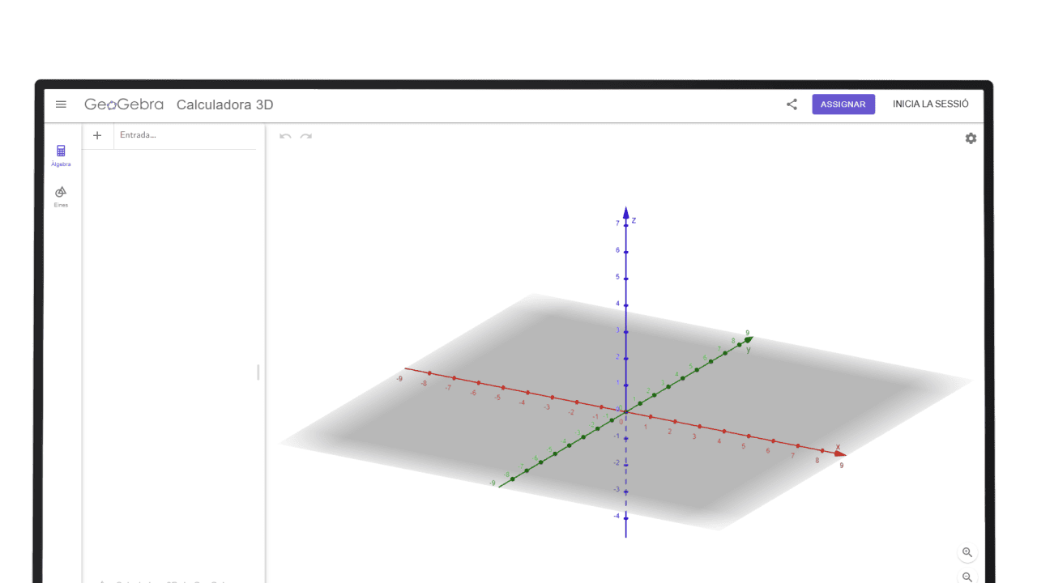
Task: Click INICIA LA SESSIÓ to sign in
Action: [x=930, y=104]
